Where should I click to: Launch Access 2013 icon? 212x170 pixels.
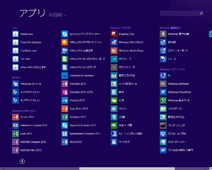(15, 117)
